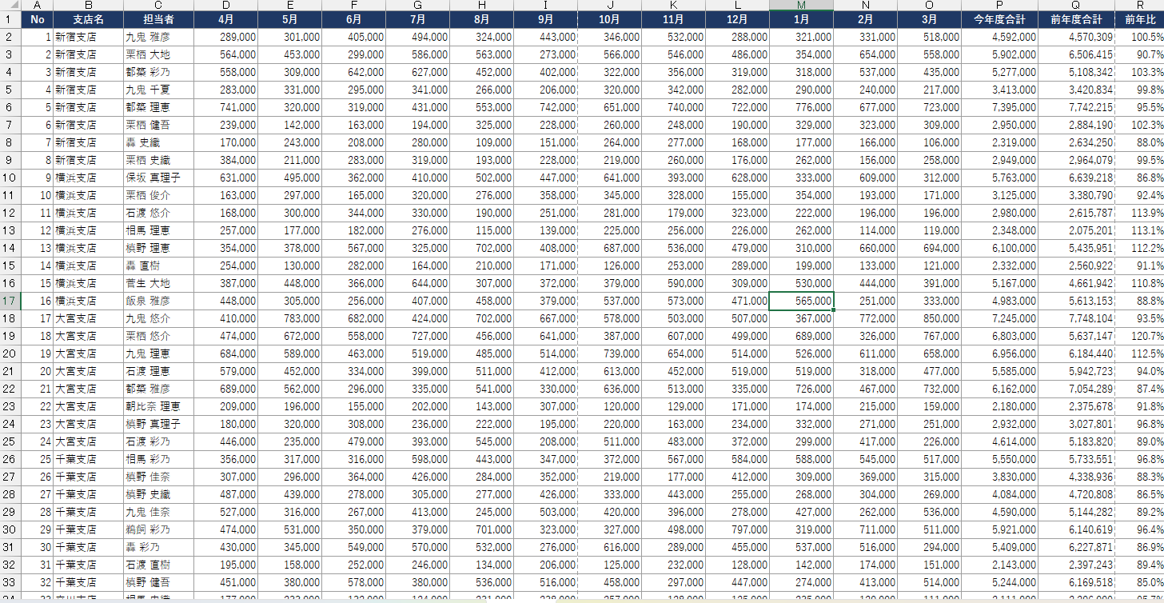Click percentage cell 113.9%

tap(1139, 213)
